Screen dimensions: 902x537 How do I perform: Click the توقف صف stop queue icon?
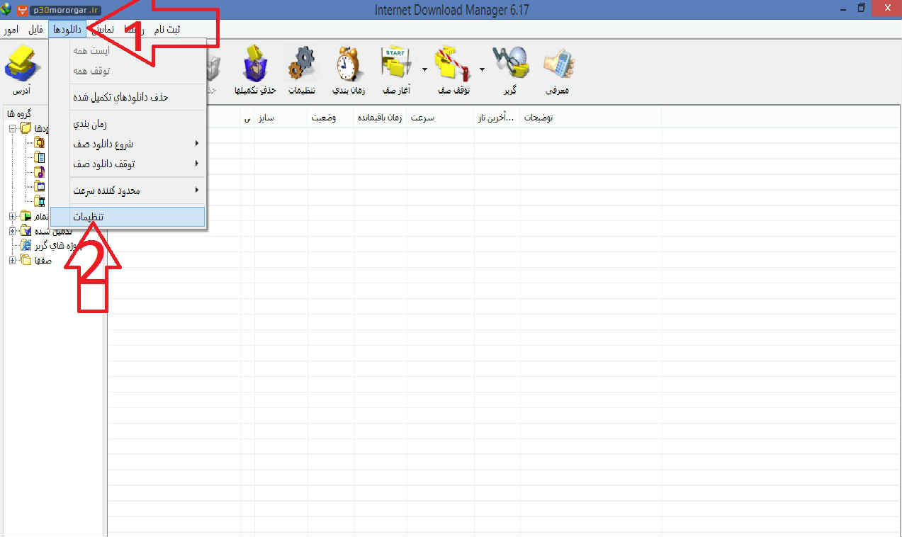coord(453,63)
